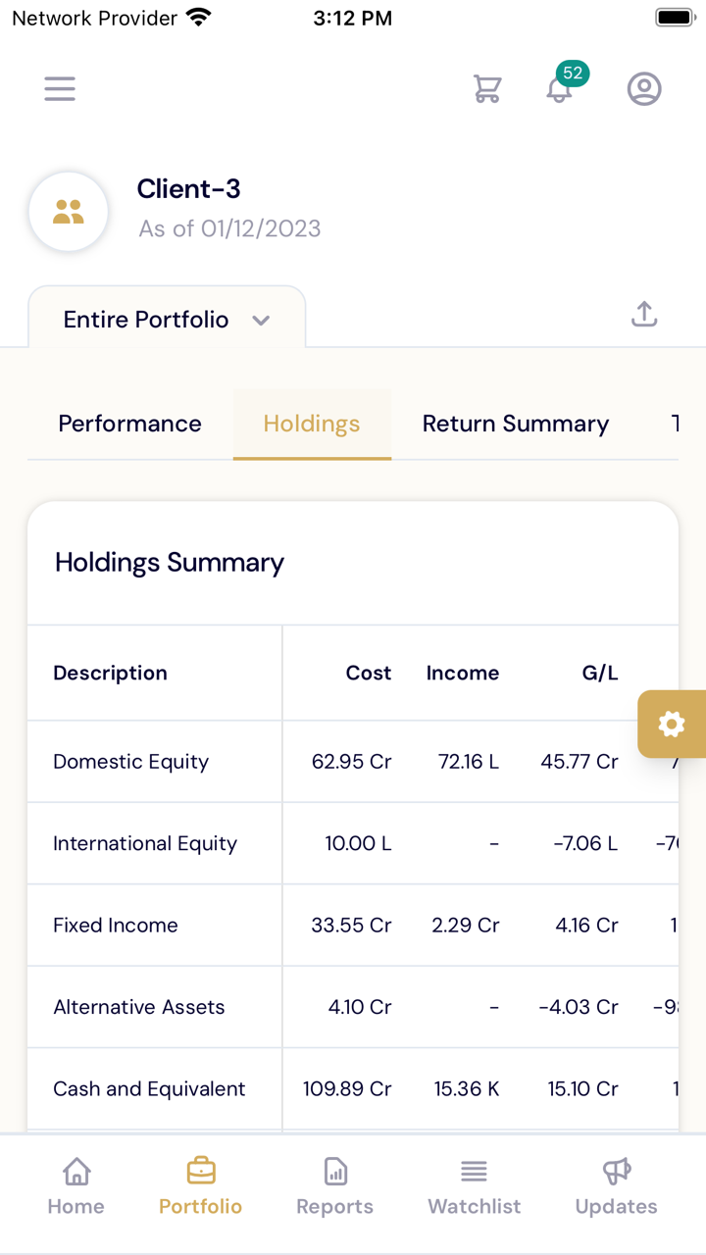Open the shopping cart

(x=487, y=89)
